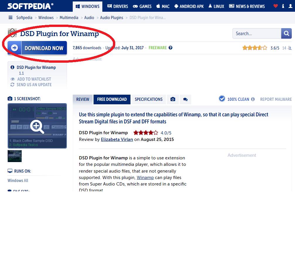Open the comments speech bubble tab
Viewport: 295px width, 257px height.
coord(186,99)
